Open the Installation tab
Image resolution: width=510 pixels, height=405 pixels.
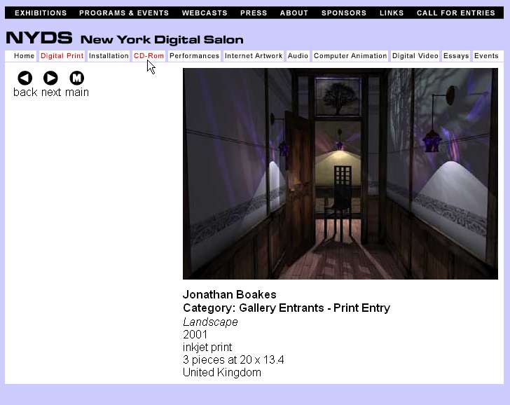pos(109,56)
